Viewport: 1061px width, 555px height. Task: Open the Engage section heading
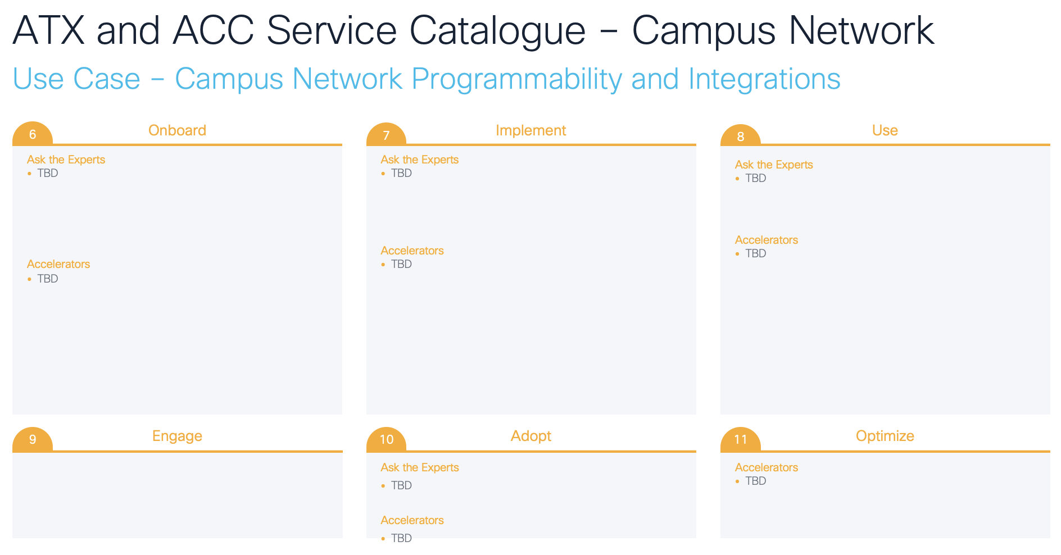coord(177,436)
